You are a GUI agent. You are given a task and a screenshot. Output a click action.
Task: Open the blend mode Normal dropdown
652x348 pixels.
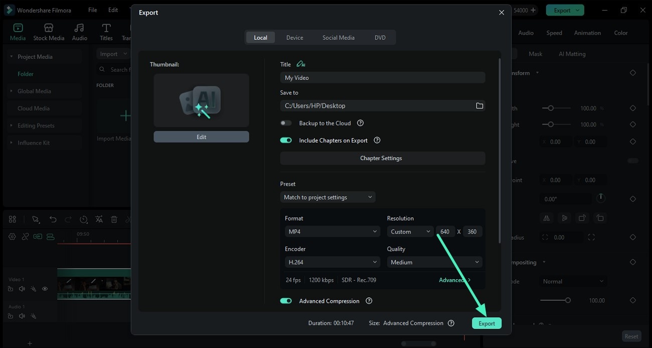pos(573,281)
